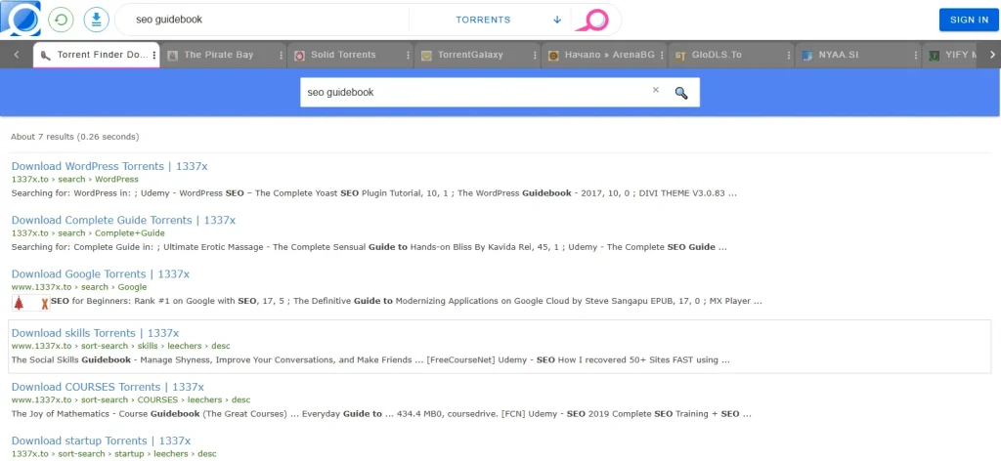The image size is (1001, 461).
Task: Clear the search box with the X
Action: pos(656,90)
